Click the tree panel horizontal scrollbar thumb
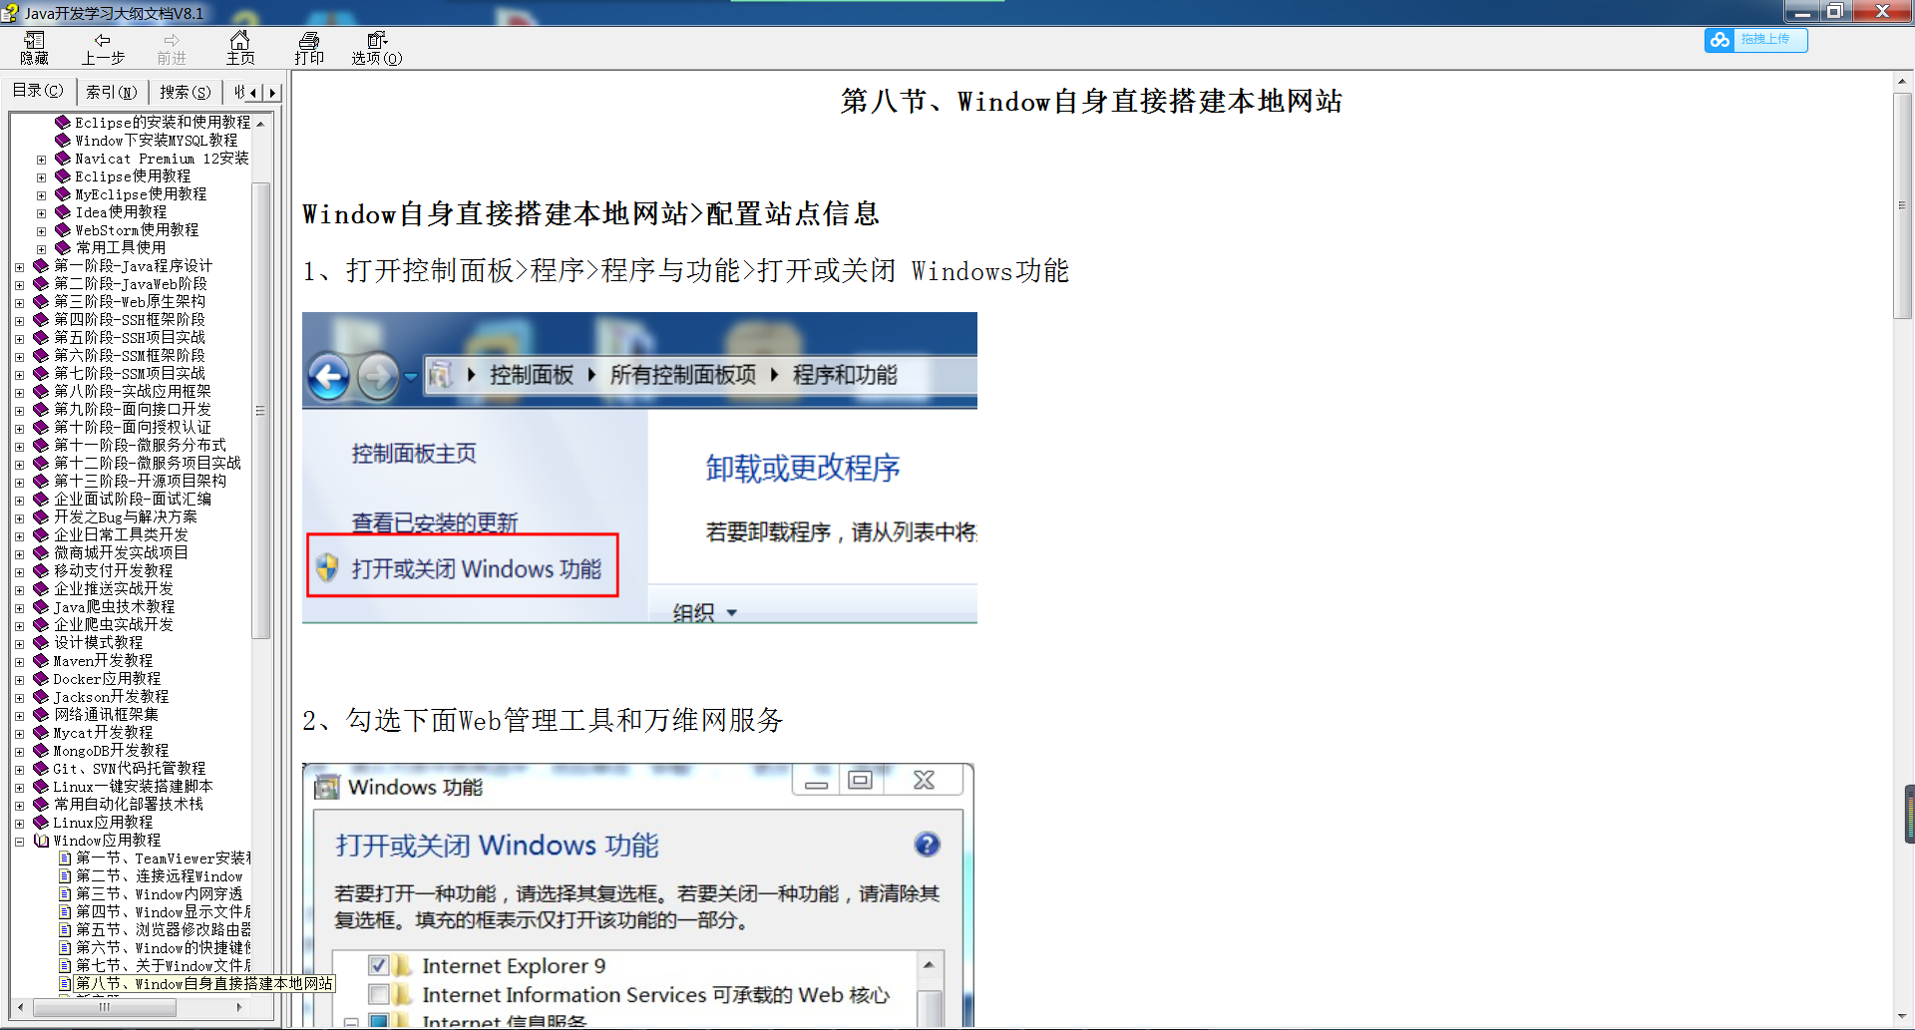This screenshot has height=1030, width=1915. pos(105,1007)
